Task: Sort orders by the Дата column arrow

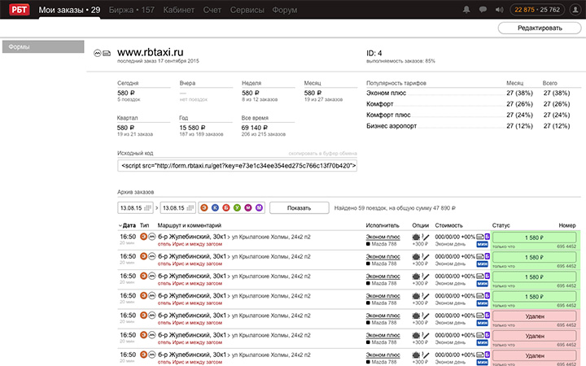Action: click(x=120, y=225)
